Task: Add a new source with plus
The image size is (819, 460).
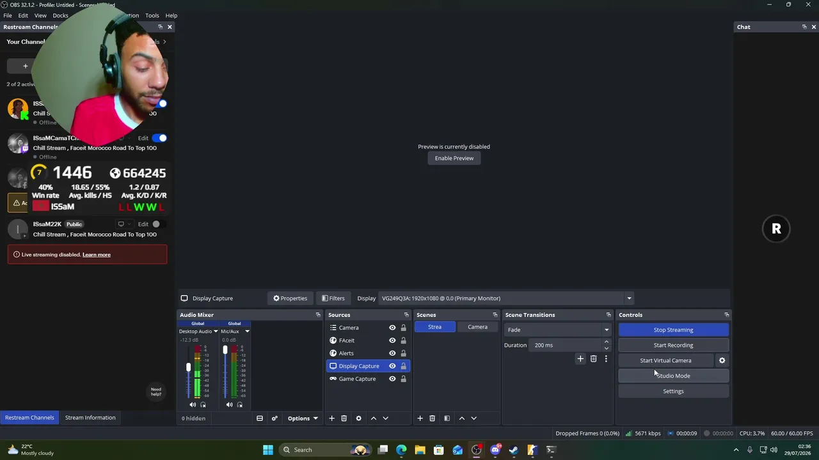Action: point(331,418)
